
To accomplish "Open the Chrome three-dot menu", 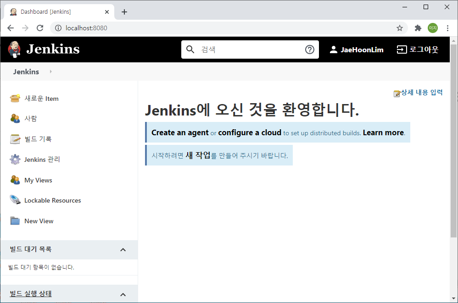I will [447, 28].
